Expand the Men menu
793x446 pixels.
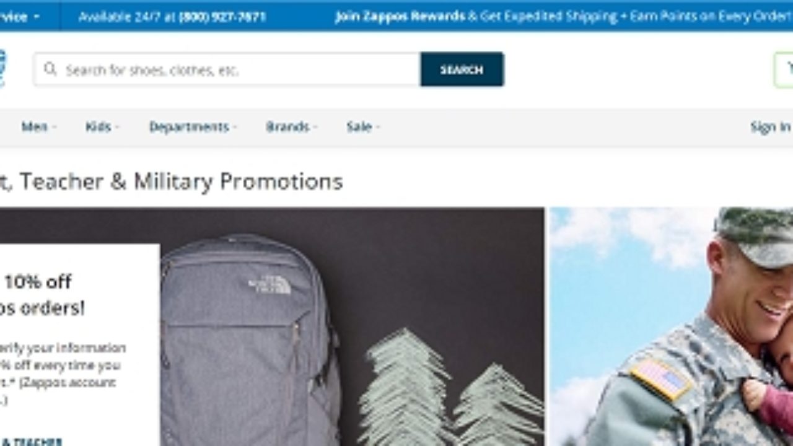[x=38, y=127]
